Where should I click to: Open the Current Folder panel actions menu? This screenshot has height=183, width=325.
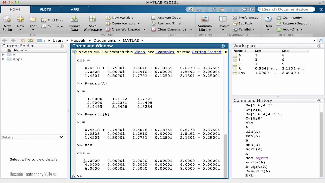tap(62, 46)
